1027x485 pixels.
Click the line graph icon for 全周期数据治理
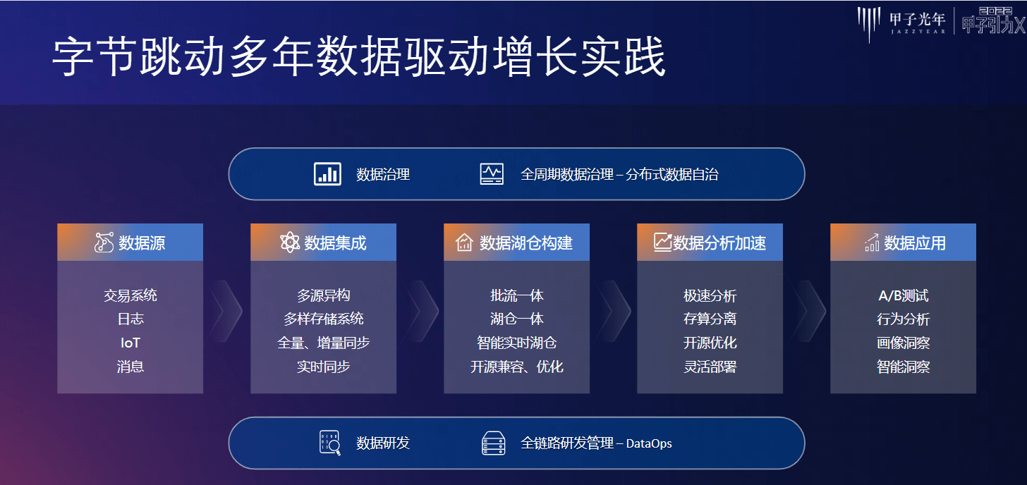coord(492,172)
